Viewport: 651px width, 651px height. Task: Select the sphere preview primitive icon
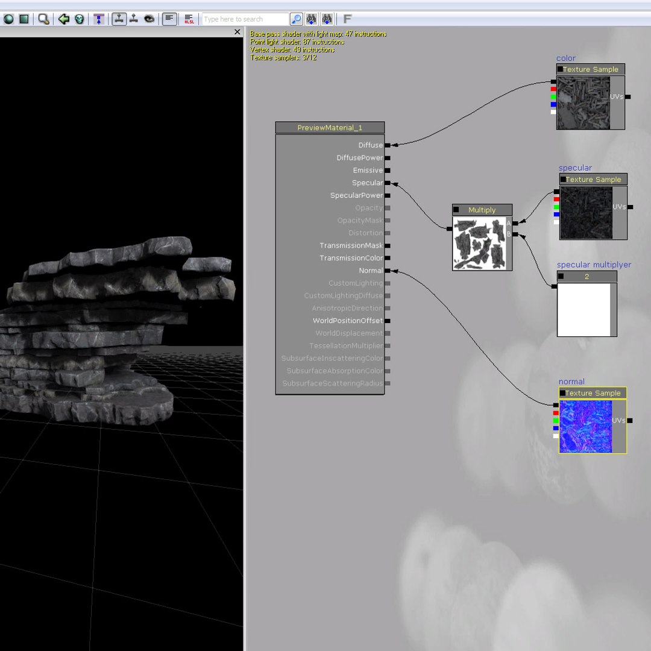(x=8, y=19)
